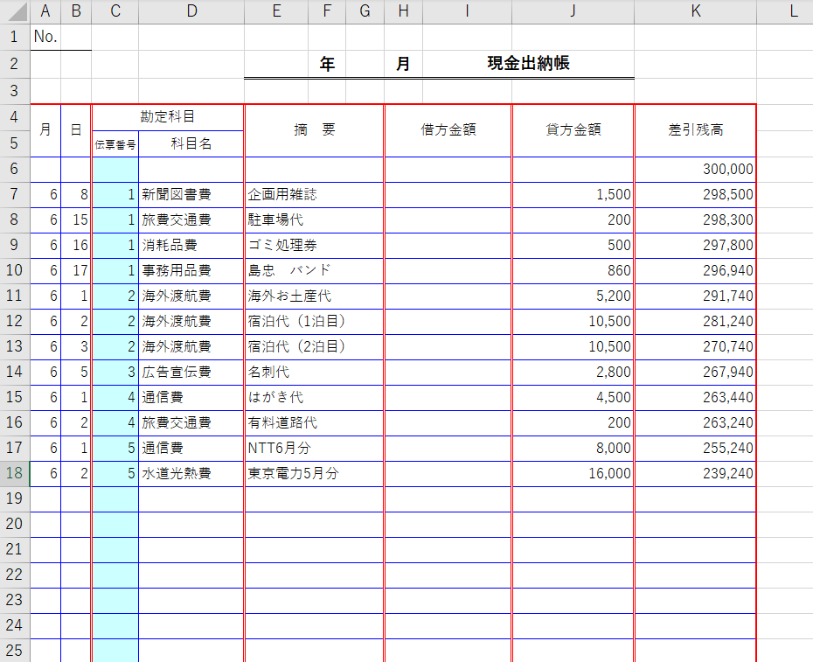
Task: Select the 東京電力5月分 description cell
Action: (314, 474)
